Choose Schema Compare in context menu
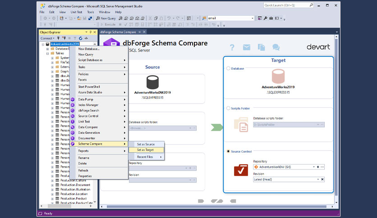Image resolution: width=377 pixels, height=218 pixels. pyautogui.click(x=99, y=144)
